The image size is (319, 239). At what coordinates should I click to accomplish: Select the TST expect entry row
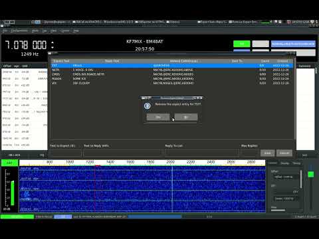pos(172,66)
